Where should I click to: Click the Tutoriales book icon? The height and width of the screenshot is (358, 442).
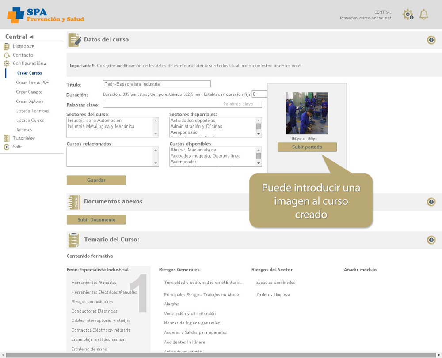pyautogui.click(x=7, y=138)
